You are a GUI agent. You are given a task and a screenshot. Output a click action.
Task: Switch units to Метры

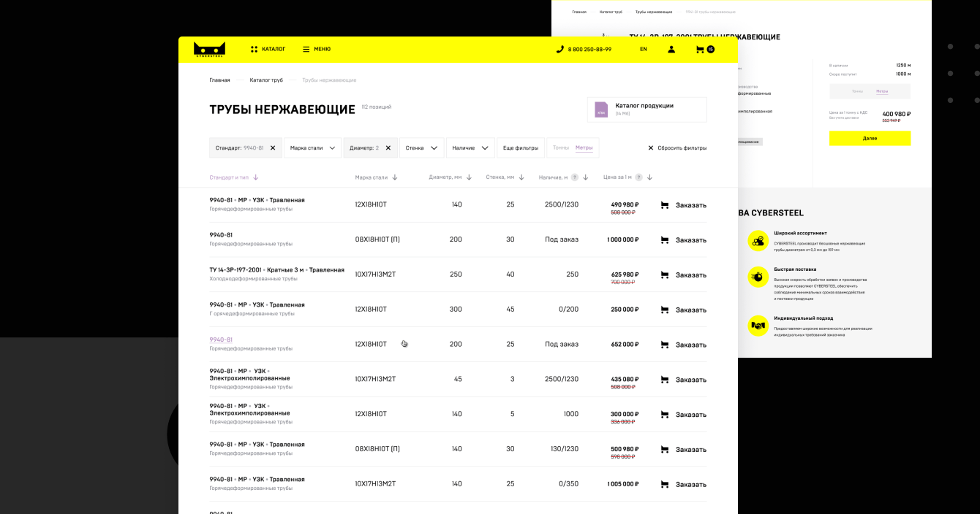point(584,147)
